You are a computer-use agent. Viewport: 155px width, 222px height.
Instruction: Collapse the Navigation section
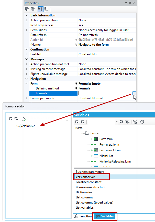coord(27,79)
